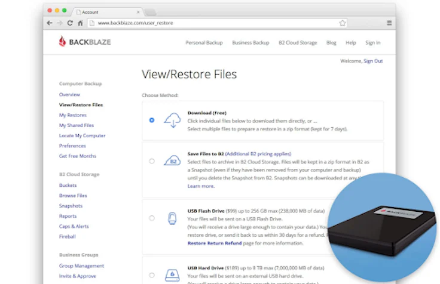Click the browser forward arrow

[60, 23]
